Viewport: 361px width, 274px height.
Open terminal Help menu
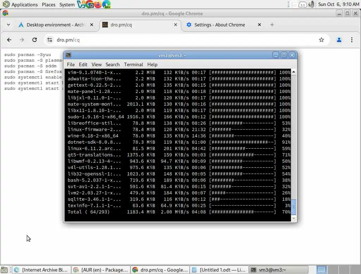152,65
